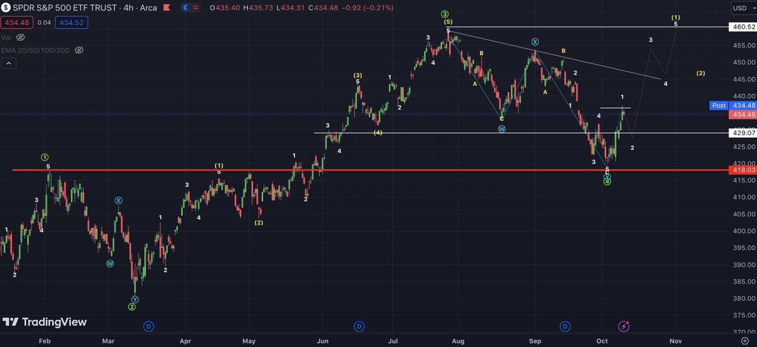Click the yellow (5) label at July peak
Viewport: 757px width, 347px height.
448,22
